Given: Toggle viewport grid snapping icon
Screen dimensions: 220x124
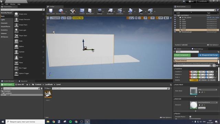Looking at the screenshot, I should pos(142,18).
